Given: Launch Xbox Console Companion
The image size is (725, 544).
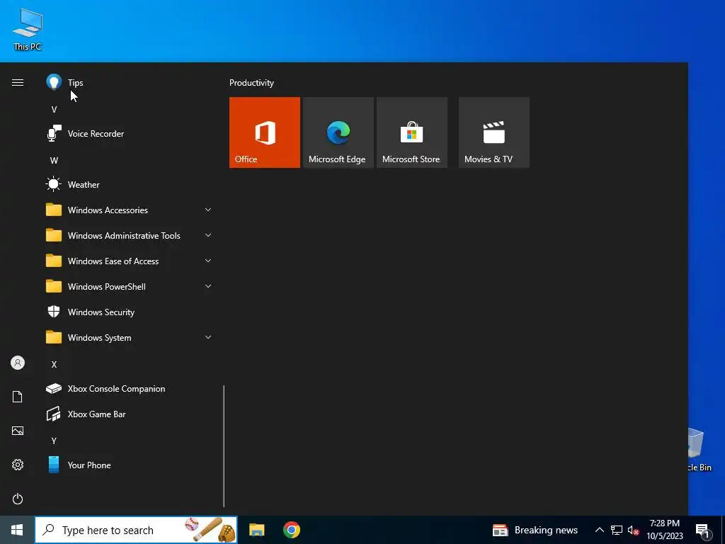Looking at the screenshot, I should (130, 389).
